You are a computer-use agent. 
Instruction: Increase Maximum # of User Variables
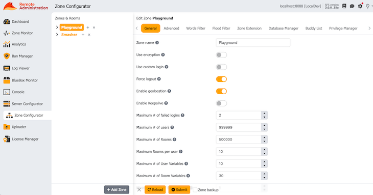click(x=264, y=162)
